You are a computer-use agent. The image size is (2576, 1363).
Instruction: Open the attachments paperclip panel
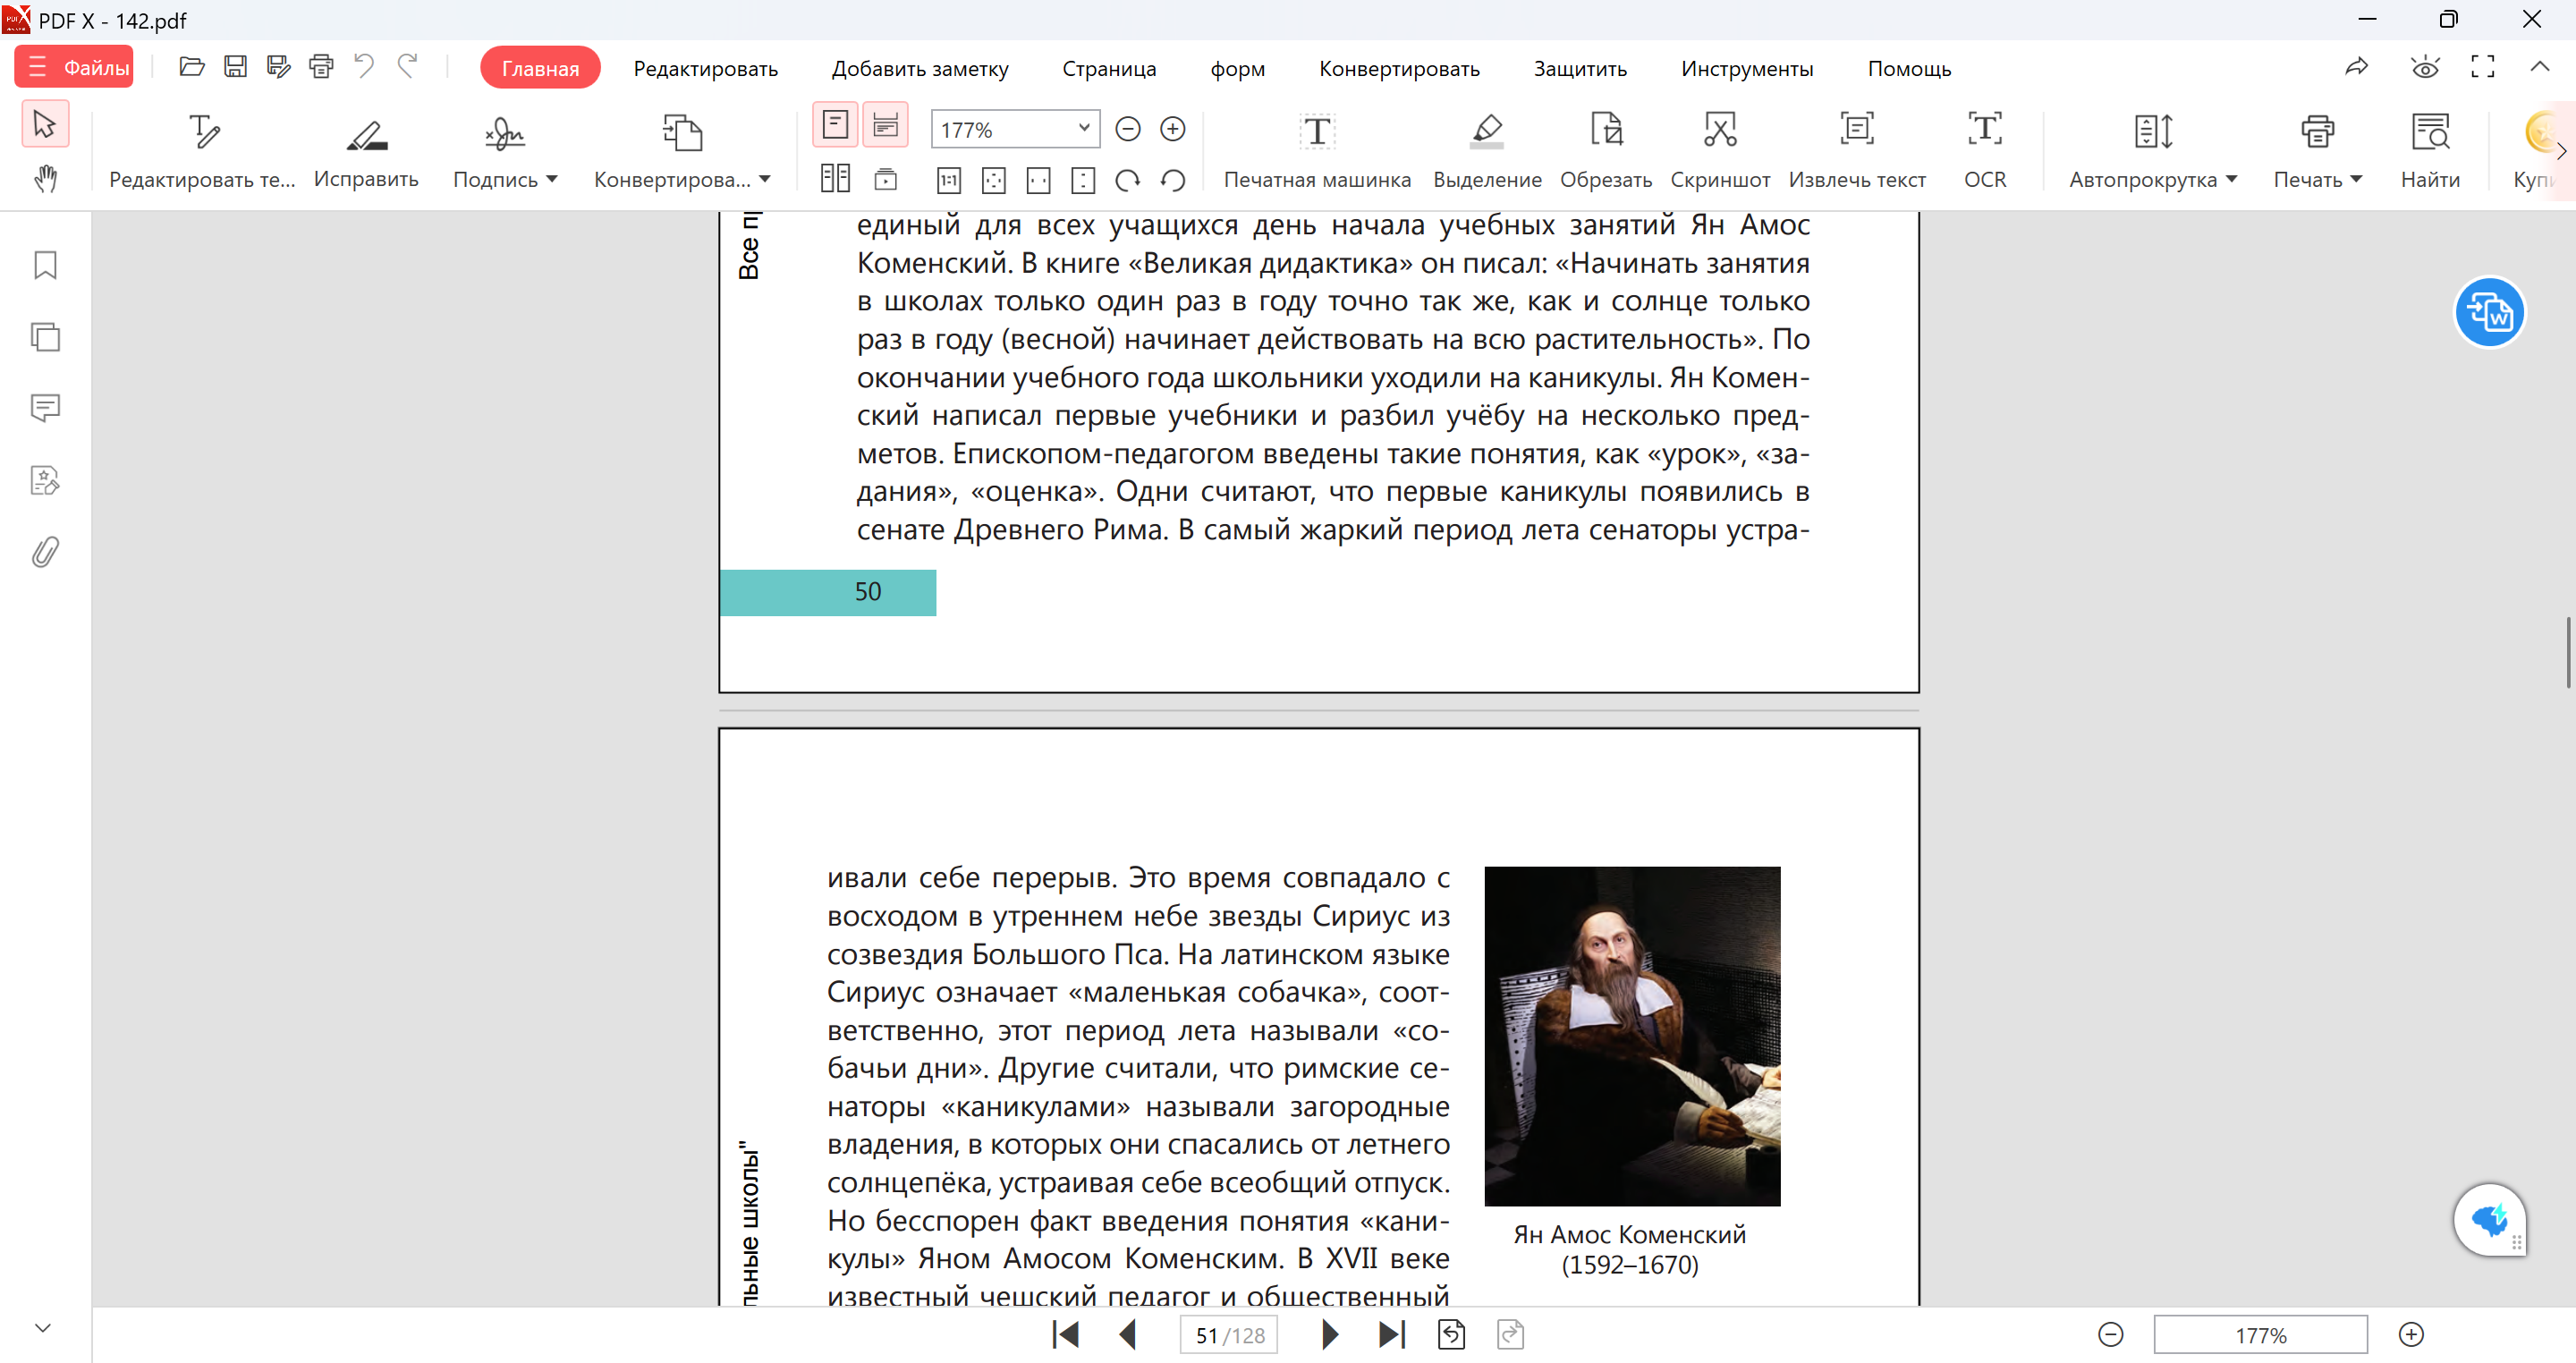45,552
